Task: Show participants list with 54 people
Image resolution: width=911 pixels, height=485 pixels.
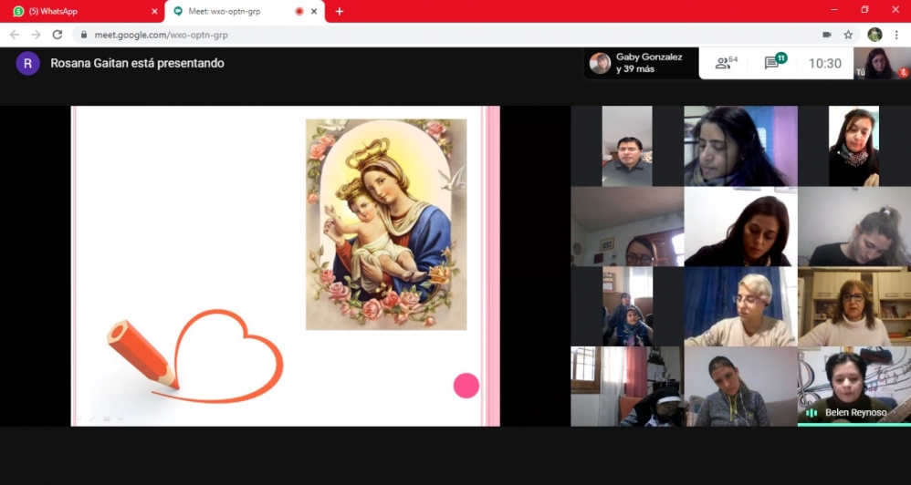Action: tap(727, 63)
